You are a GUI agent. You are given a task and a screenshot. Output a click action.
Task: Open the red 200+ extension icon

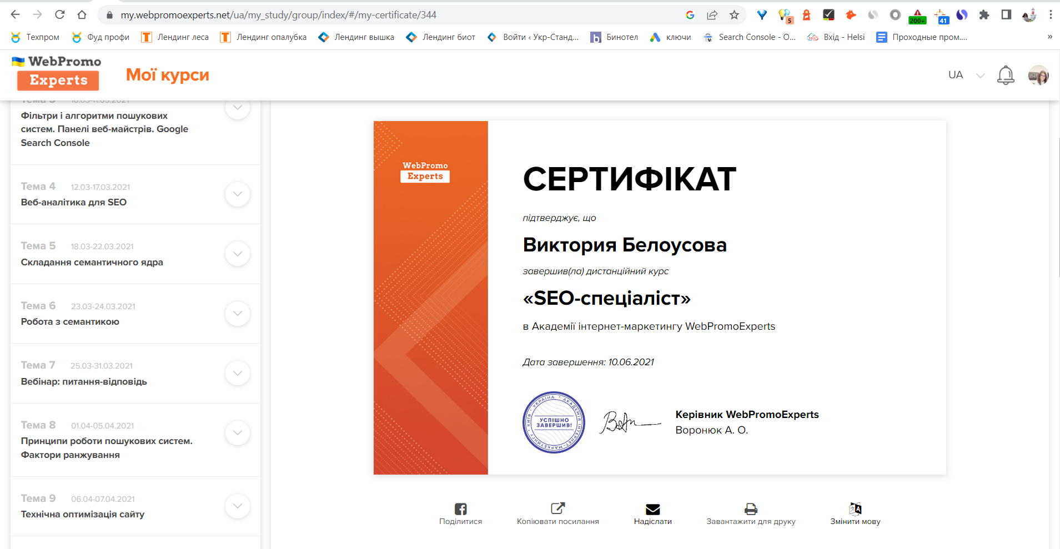coord(917,16)
